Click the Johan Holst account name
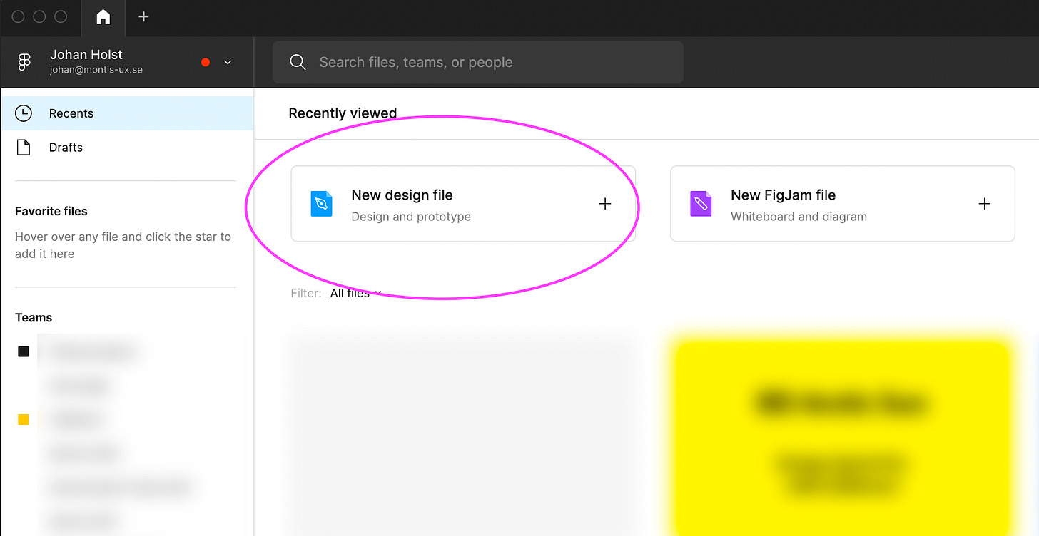Screen dimensions: 1039x536 pos(86,54)
